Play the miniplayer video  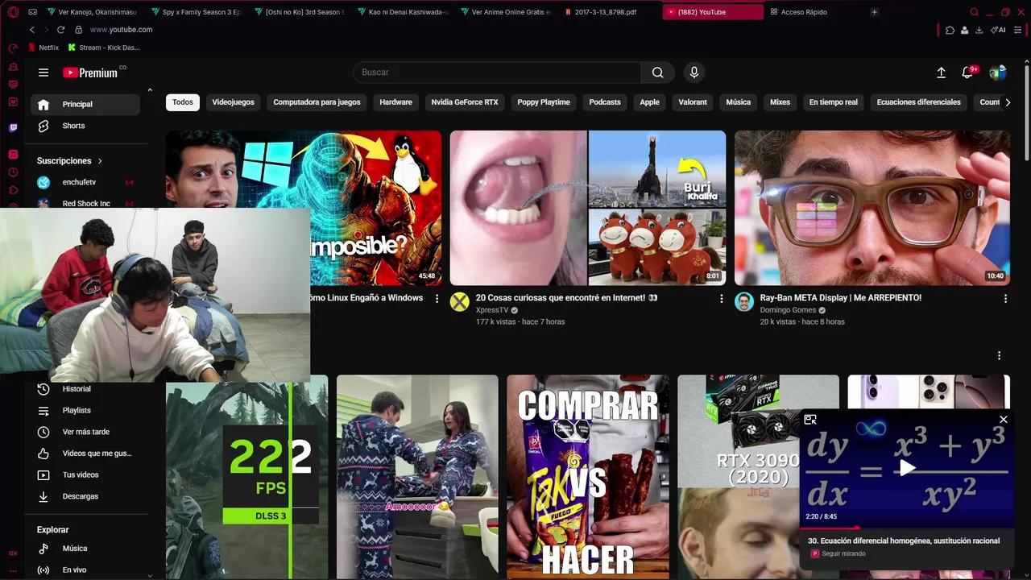[907, 468]
